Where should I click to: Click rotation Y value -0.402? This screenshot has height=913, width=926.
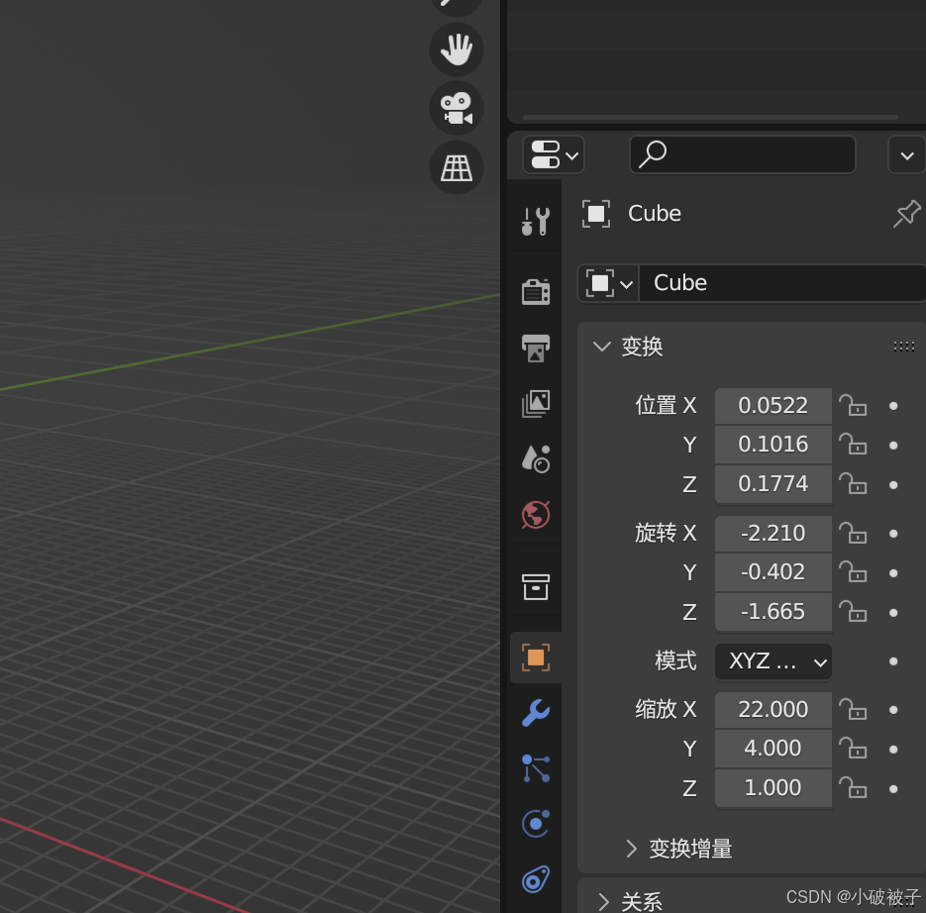(x=773, y=572)
